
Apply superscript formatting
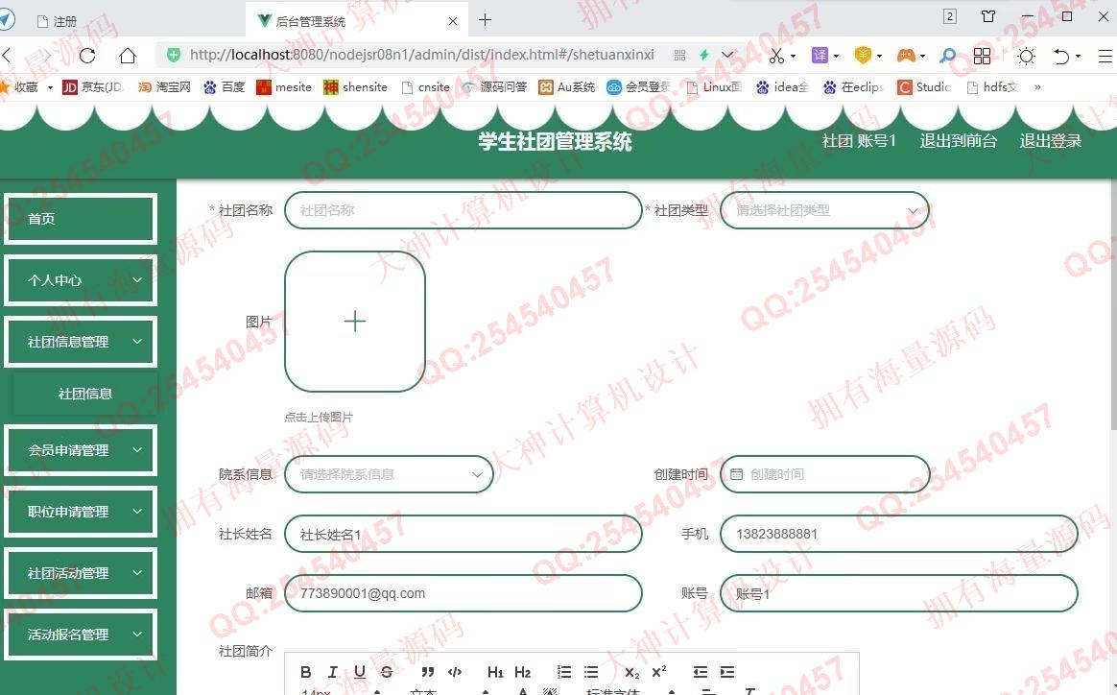pyautogui.click(x=659, y=671)
